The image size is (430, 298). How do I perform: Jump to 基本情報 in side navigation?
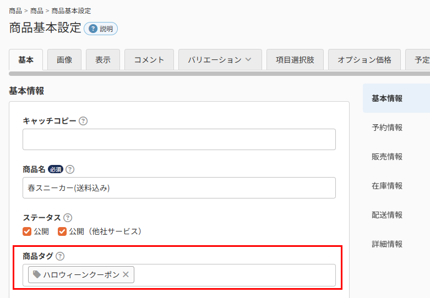396,98
